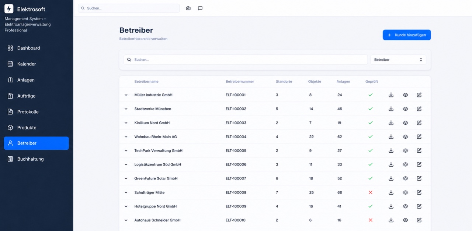The image size is (472, 231).
Task: Click the Betreibername column header
Action: click(x=146, y=82)
